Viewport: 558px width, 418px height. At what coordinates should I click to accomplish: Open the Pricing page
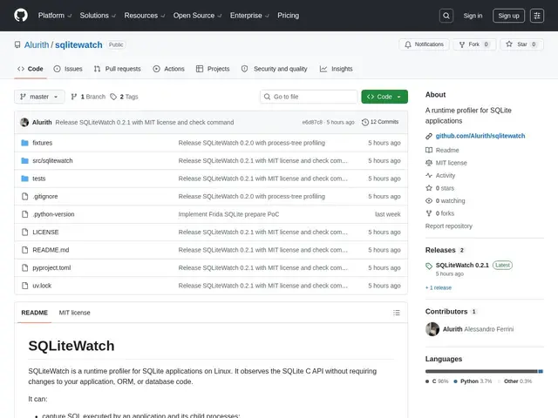coord(289,16)
